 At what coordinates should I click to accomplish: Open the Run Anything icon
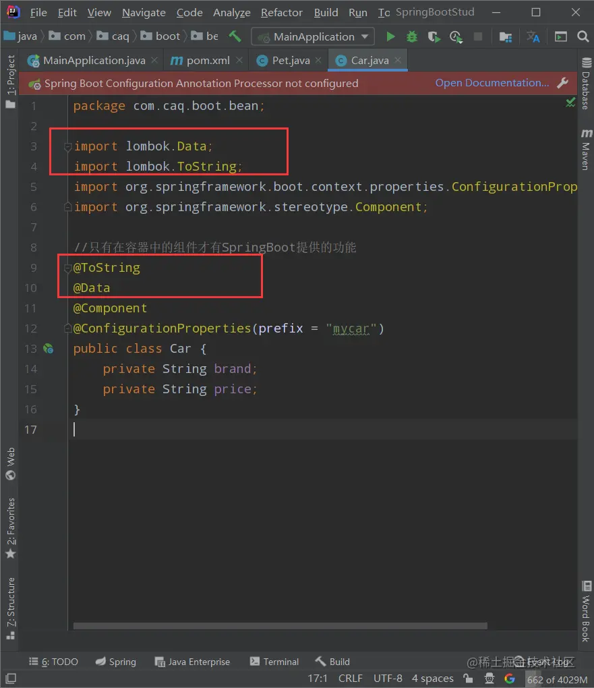pyautogui.click(x=561, y=37)
